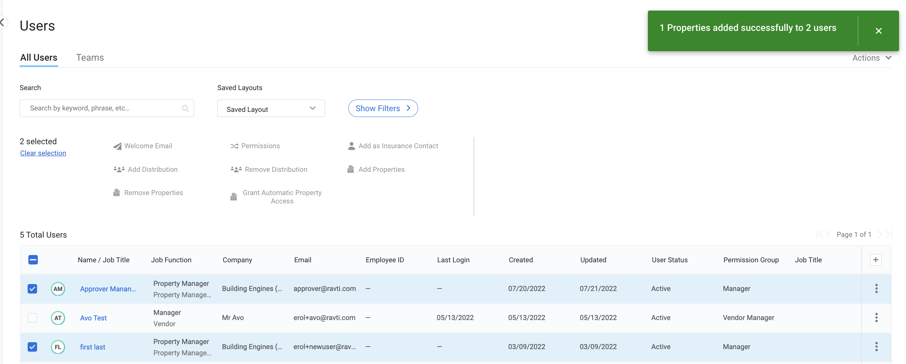Open three-dot menu for Avo Test row
This screenshot has width=906, height=364.
pos(876,318)
